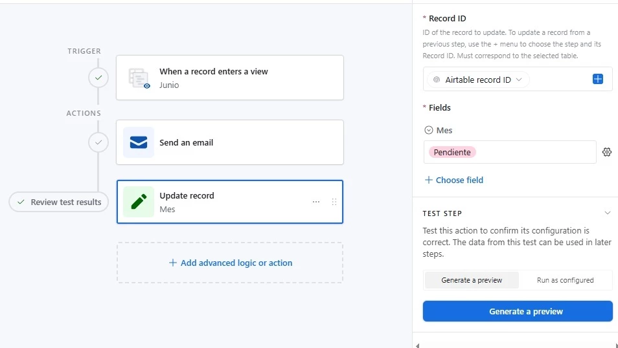Screen dimensions: 618x348
Task: Open the Update record three-dots menu
Action: pyautogui.click(x=315, y=202)
